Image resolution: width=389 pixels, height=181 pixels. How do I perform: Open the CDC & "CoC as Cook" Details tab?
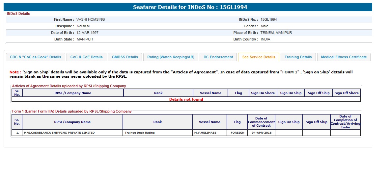coord(35,57)
